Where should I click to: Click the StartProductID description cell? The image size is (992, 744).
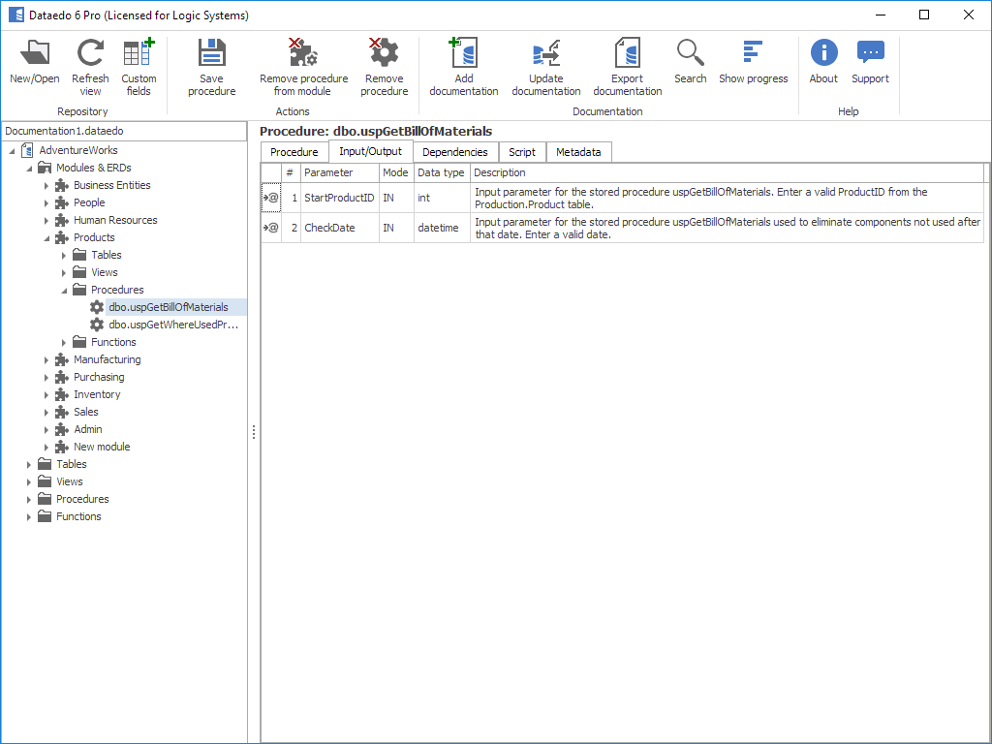(x=727, y=198)
